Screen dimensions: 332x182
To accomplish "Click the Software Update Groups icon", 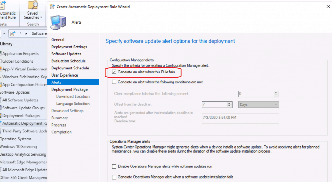I will pyautogui.click(x=1, y=108).
